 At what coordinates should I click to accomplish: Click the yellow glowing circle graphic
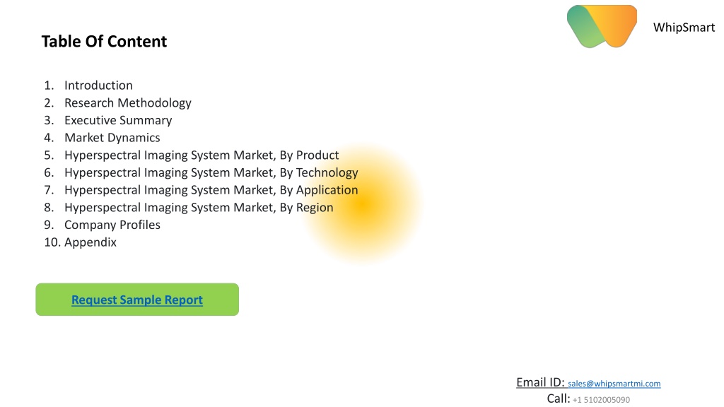(x=364, y=204)
